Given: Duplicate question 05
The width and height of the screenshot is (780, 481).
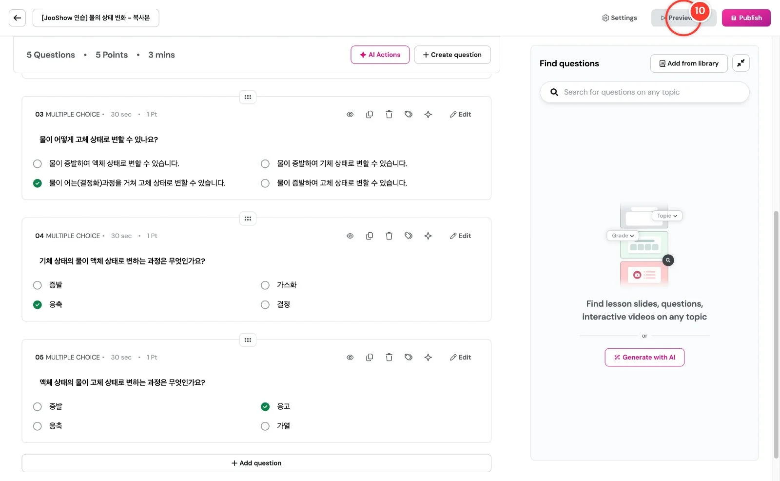Looking at the screenshot, I should (370, 358).
